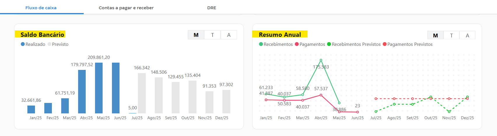
Task: Toggle the Recebimentos legend marker
Action: (261, 44)
